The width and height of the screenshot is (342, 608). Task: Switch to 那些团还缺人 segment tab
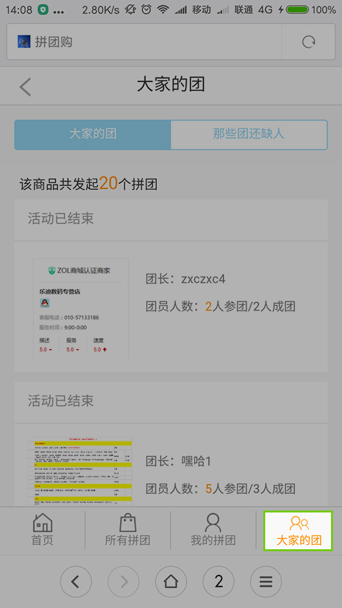[249, 134]
